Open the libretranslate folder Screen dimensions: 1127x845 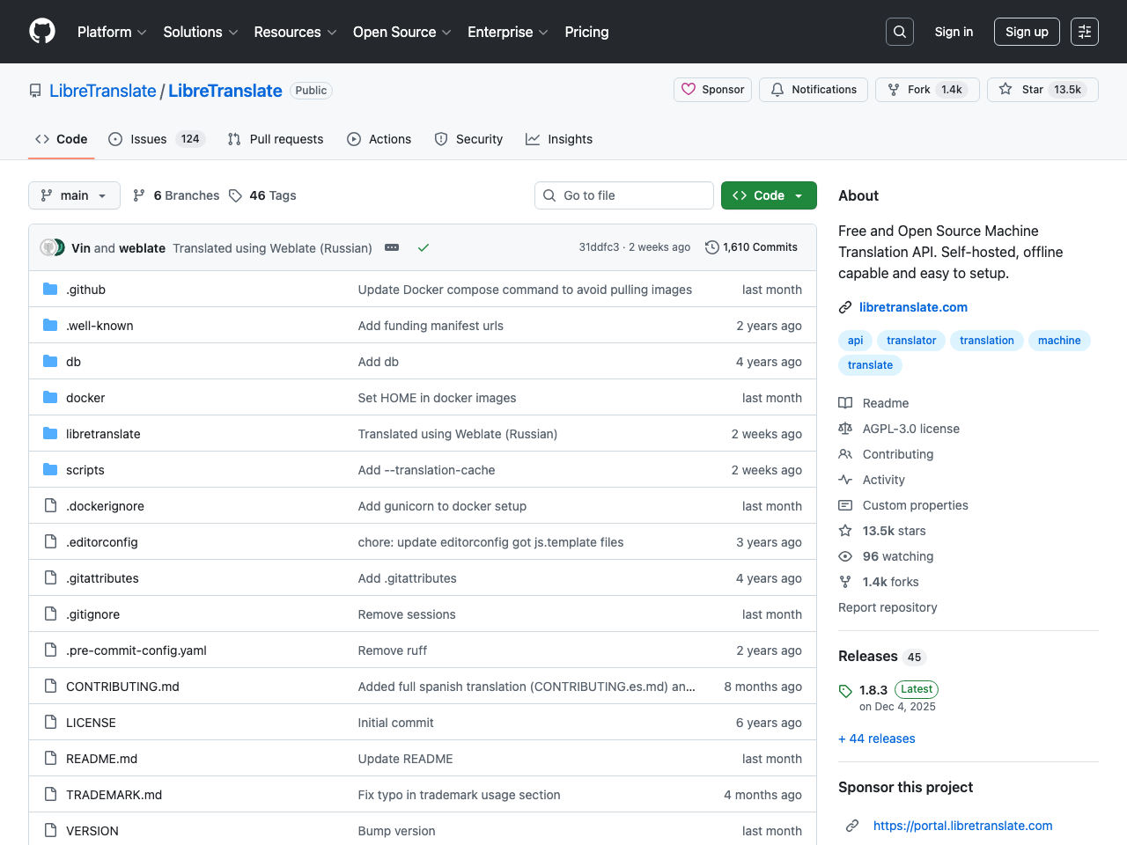(103, 434)
